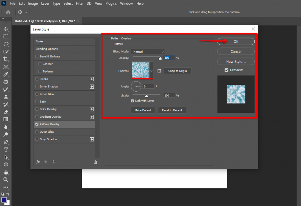Select the Zoom tool
This screenshot has height=206, width=301.
pyautogui.click(x=6, y=180)
